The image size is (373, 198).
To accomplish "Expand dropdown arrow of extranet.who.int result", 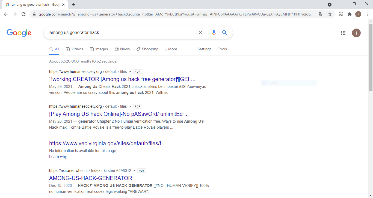I will point(134,171).
